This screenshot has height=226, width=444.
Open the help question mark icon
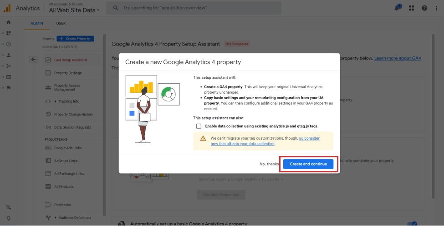[424, 8]
